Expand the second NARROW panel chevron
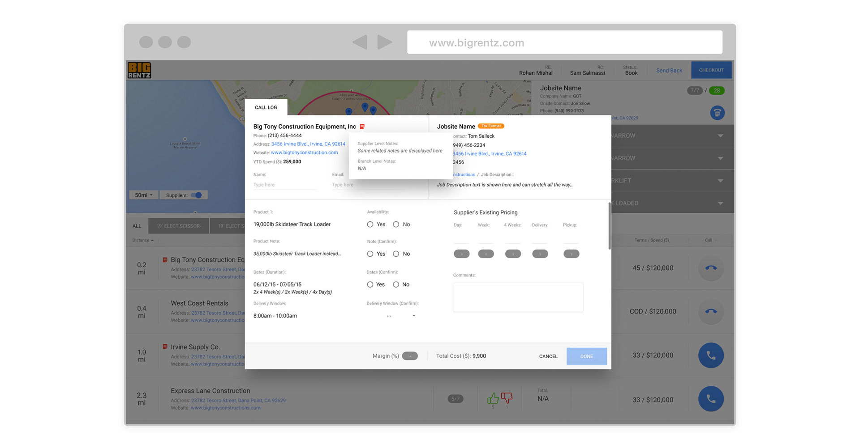The height and width of the screenshot is (444, 860). [720, 158]
